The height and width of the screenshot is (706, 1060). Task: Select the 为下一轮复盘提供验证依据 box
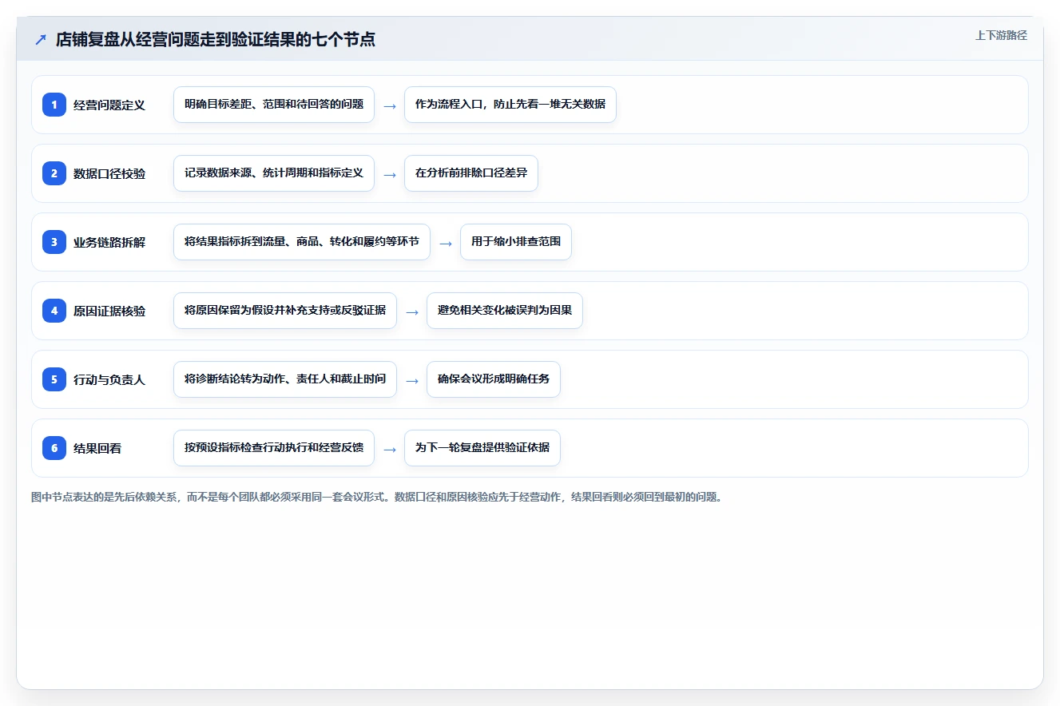point(482,448)
